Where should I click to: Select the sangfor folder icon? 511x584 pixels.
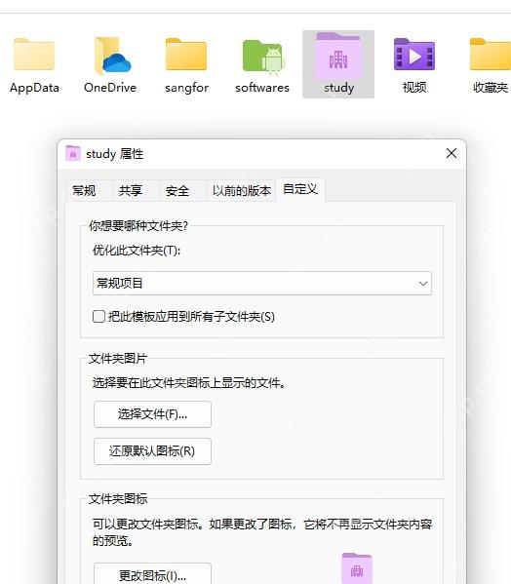(186, 55)
